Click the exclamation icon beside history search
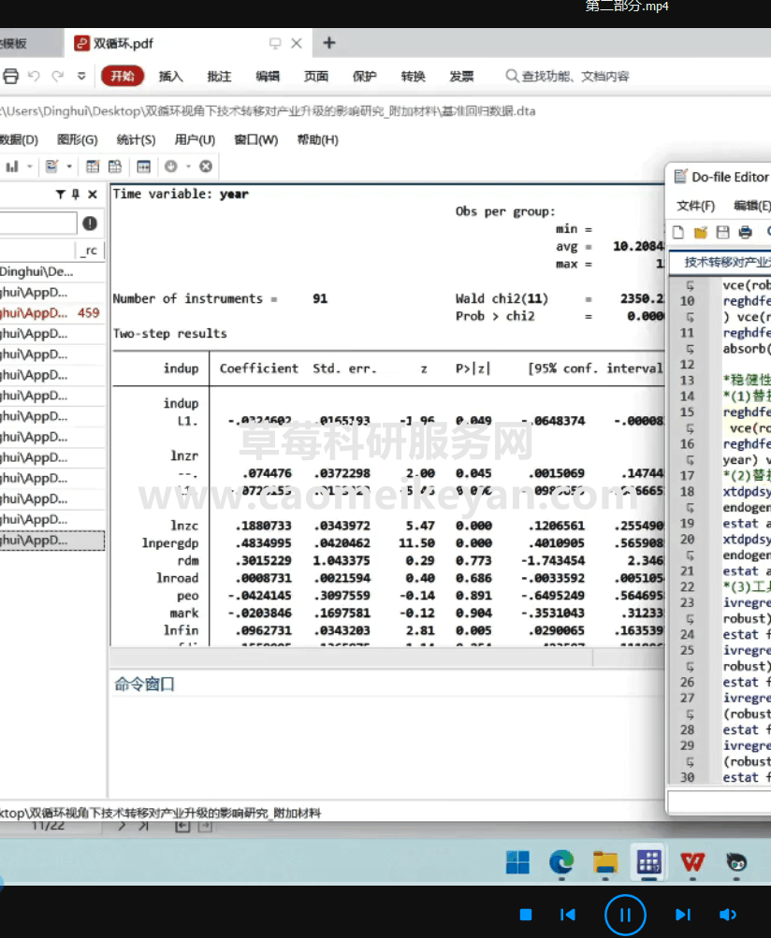The image size is (771, 938). tap(90, 224)
